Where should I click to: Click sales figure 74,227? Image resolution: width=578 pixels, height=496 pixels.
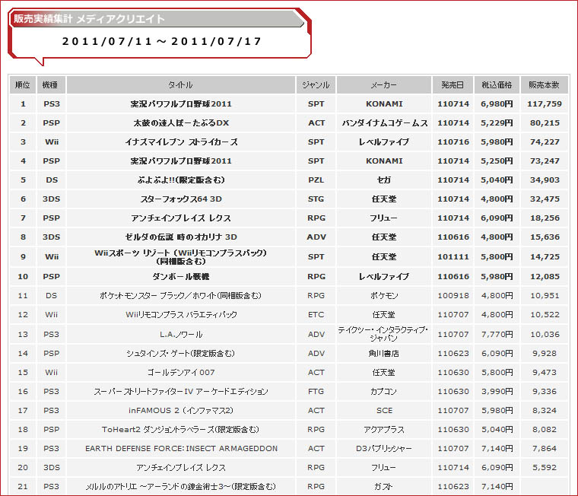pos(545,142)
